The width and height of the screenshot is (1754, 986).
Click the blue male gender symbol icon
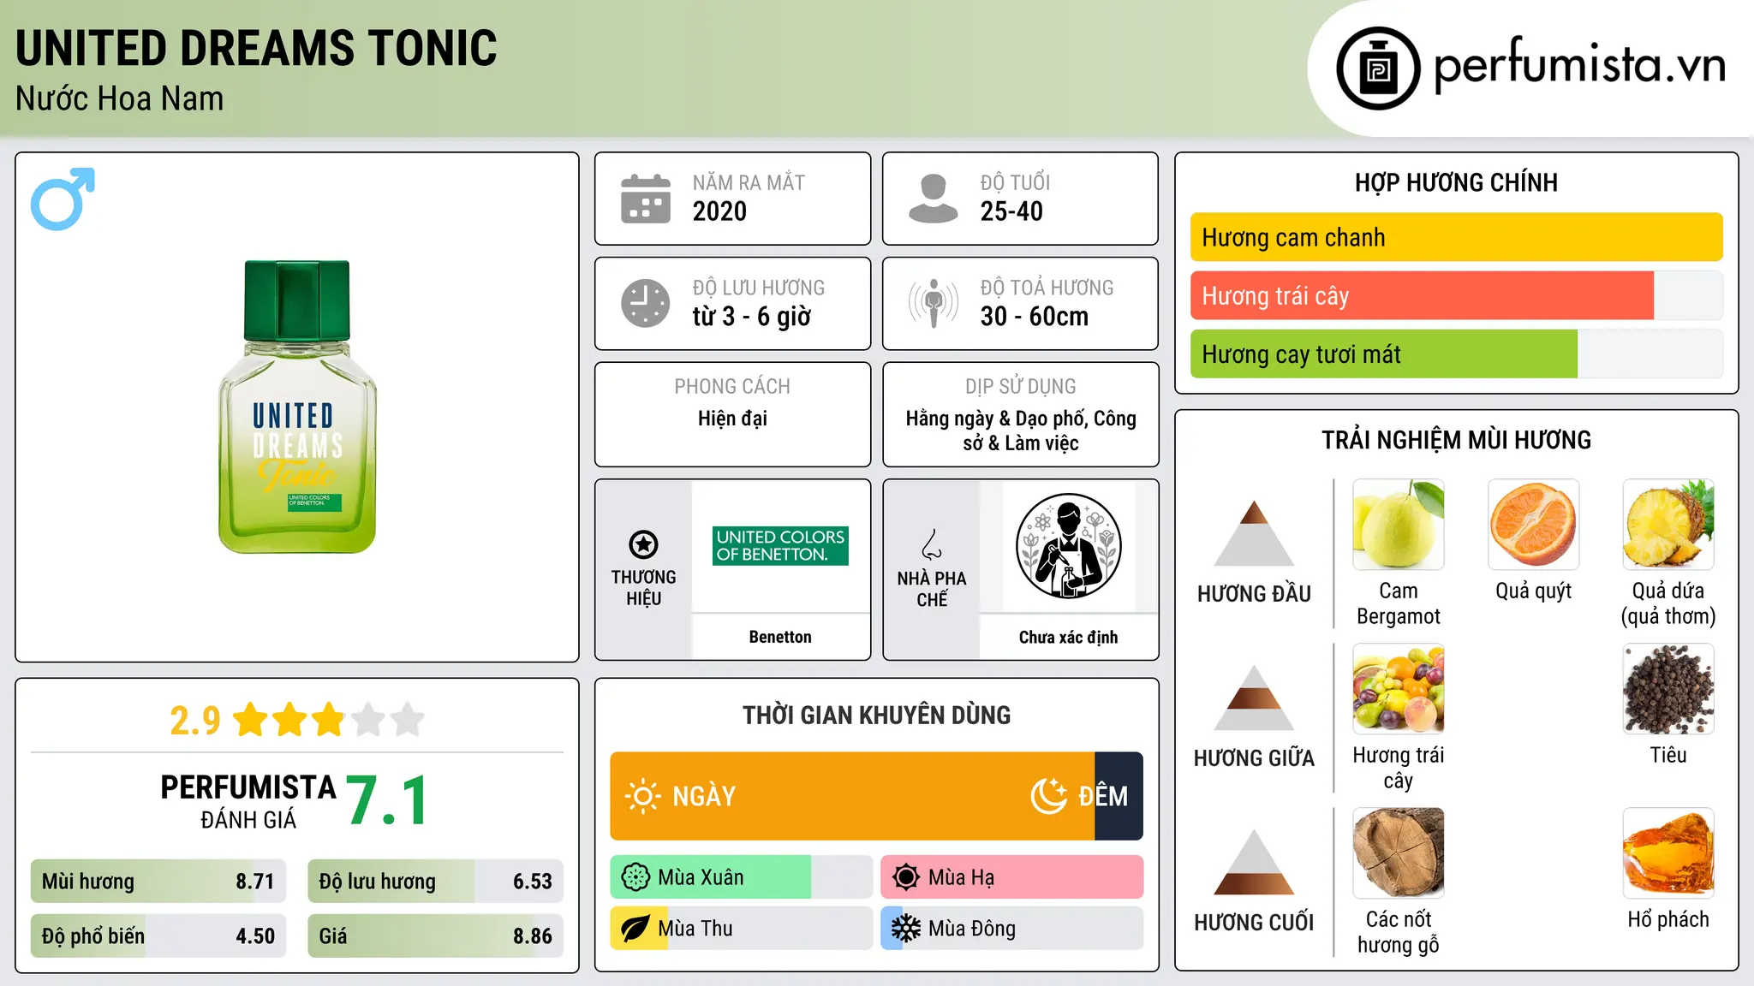(x=63, y=199)
